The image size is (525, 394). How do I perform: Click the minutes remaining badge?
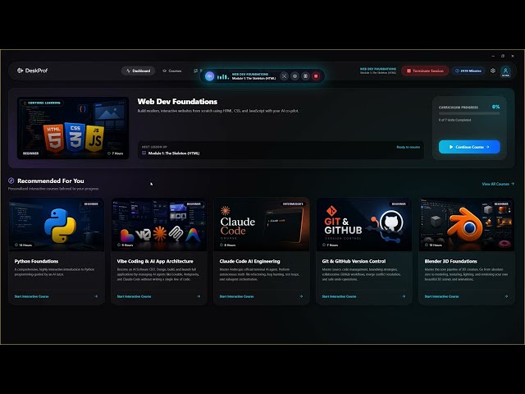(x=468, y=71)
